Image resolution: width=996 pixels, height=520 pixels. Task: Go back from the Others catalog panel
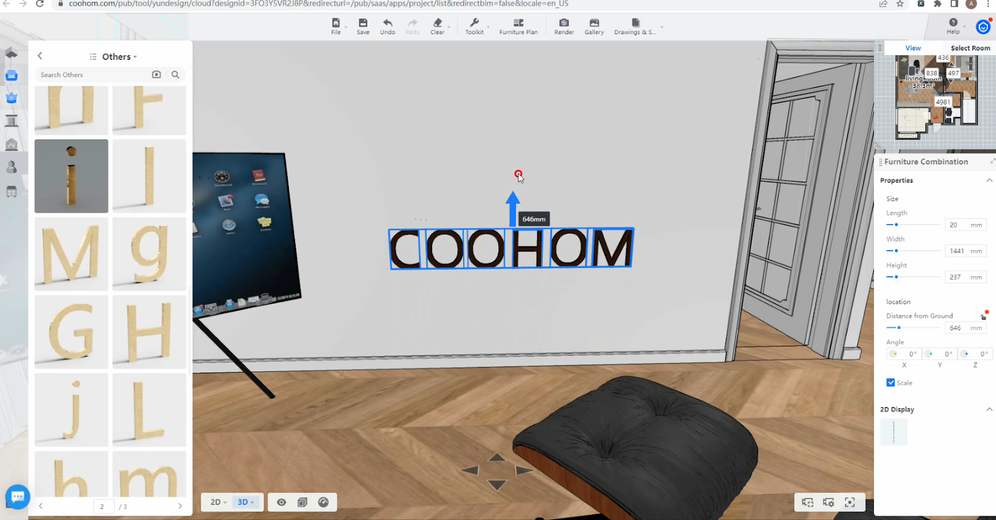tap(40, 56)
